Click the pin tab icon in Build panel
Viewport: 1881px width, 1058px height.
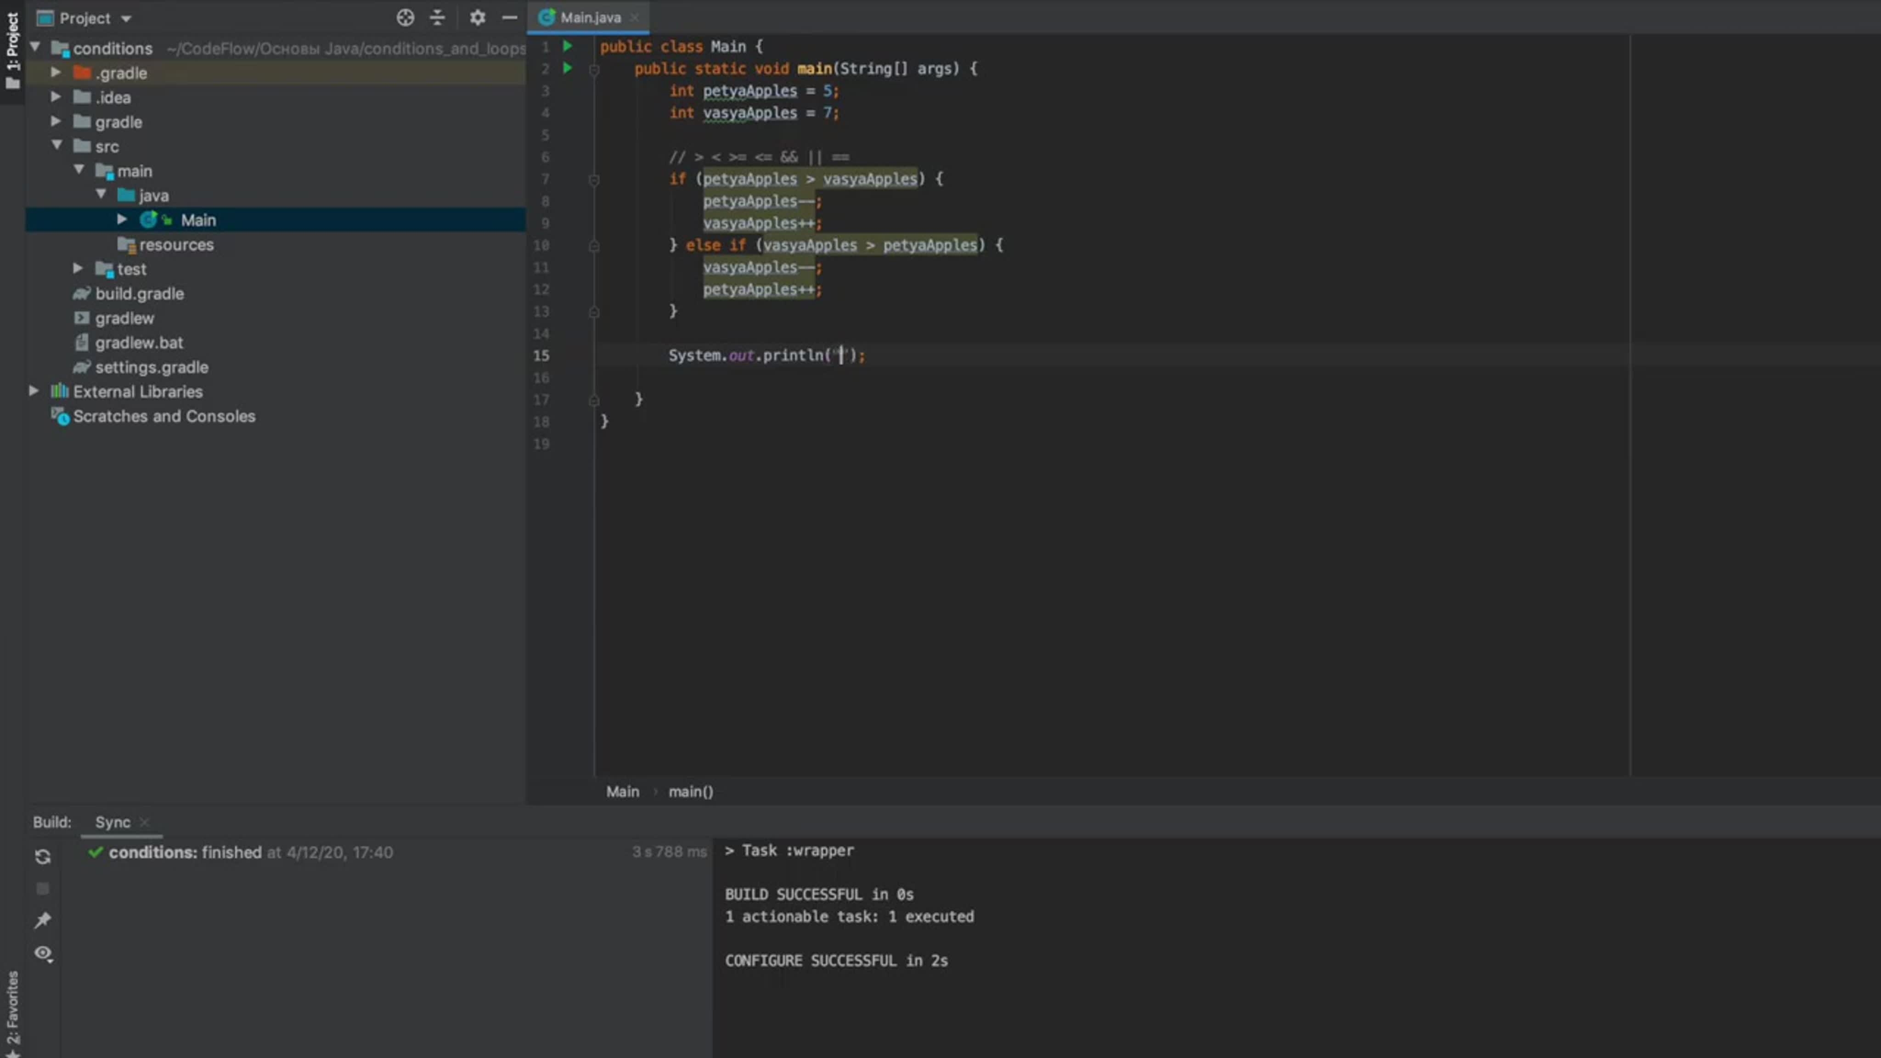pos(43,920)
